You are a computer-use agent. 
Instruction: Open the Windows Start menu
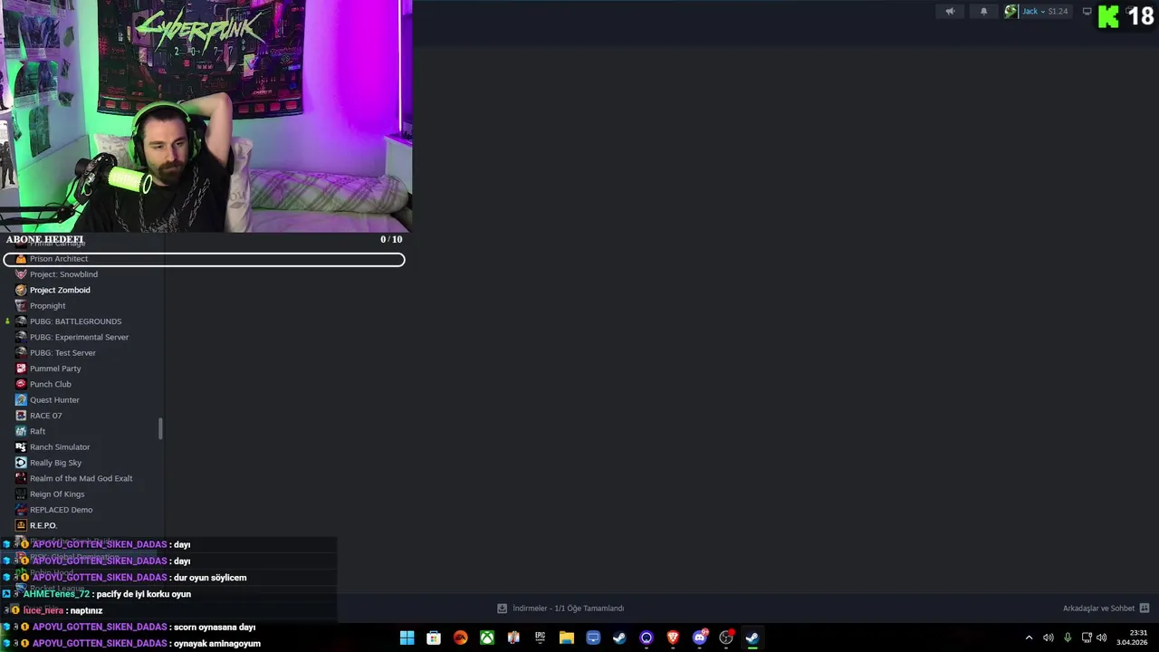(407, 638)
